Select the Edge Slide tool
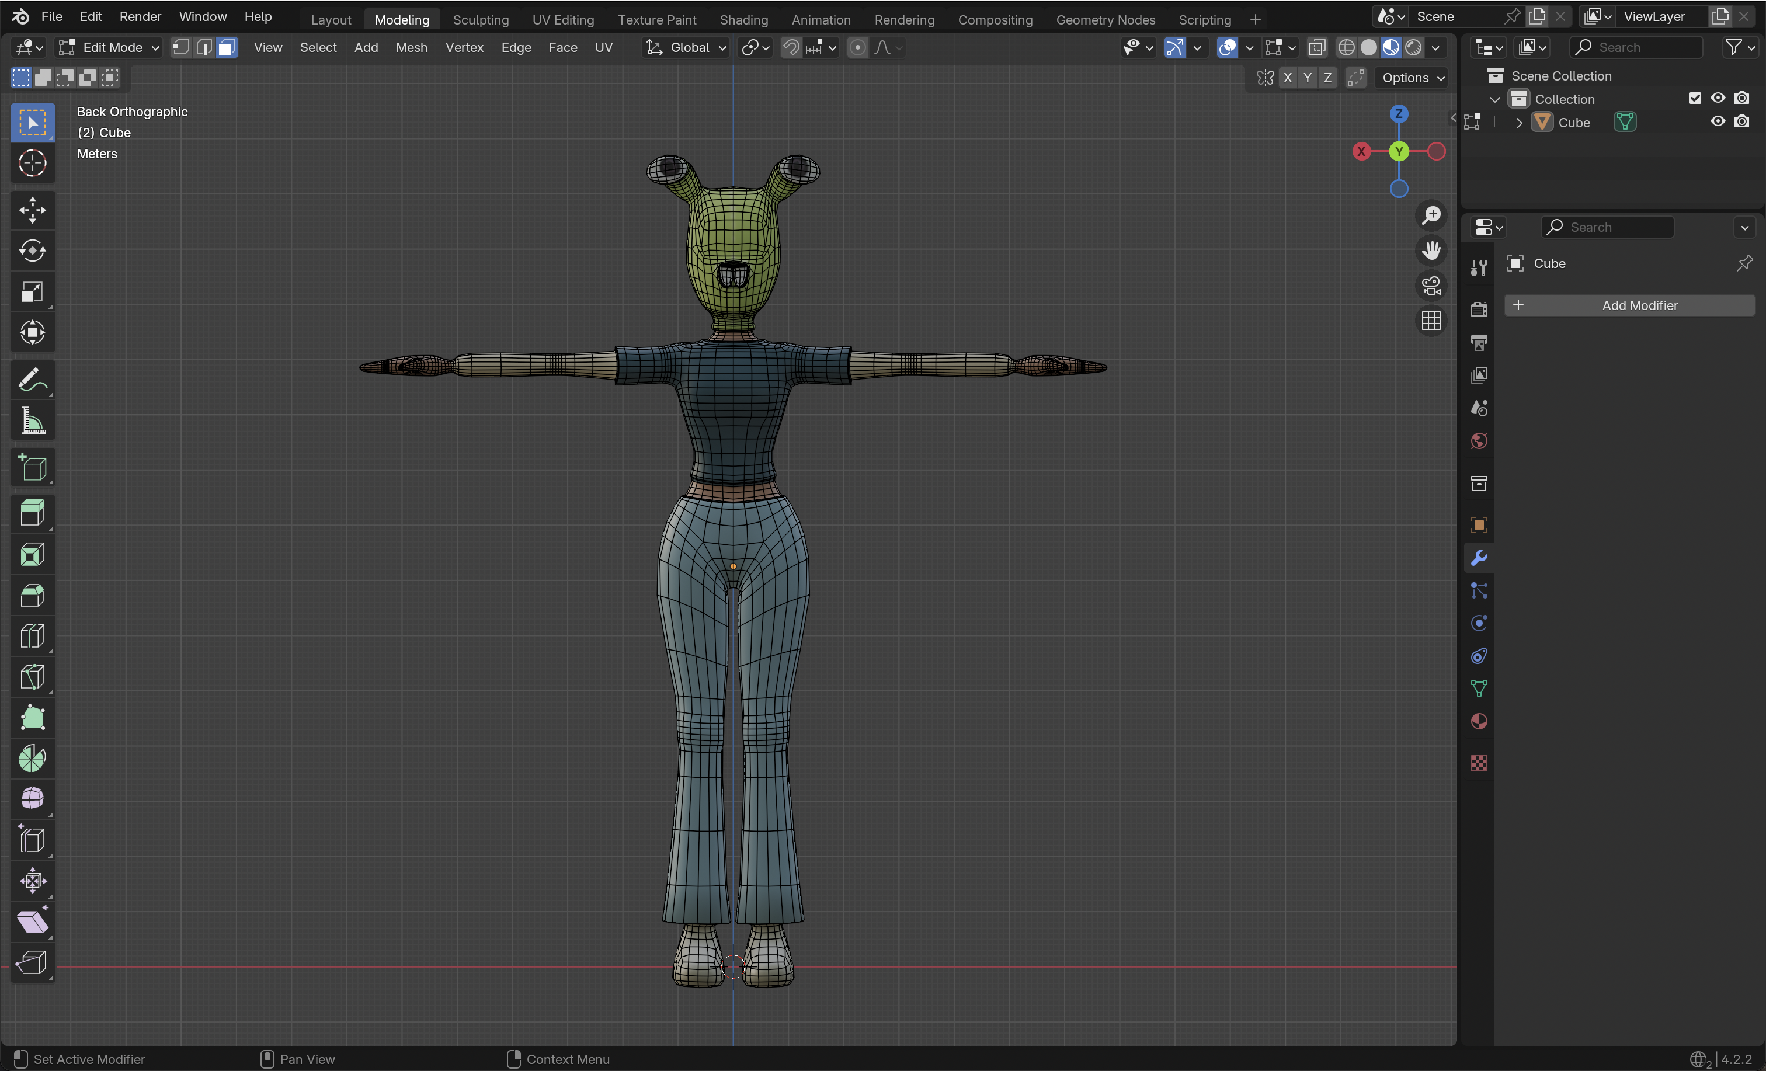 click(x=32, y=839)
